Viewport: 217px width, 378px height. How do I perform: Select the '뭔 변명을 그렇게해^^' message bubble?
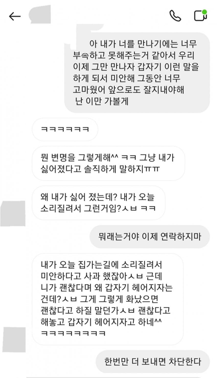(x=108, y=163)
